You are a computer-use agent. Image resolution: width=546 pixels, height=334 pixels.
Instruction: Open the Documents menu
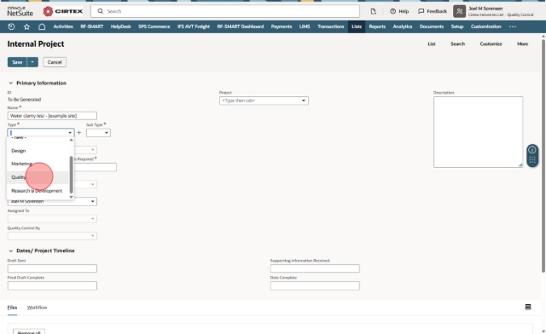coord(432,26)
